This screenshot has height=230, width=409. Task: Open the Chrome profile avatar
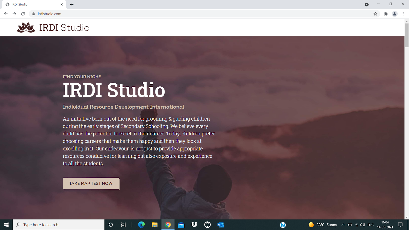pyautogui.click(x=395, y=14)
